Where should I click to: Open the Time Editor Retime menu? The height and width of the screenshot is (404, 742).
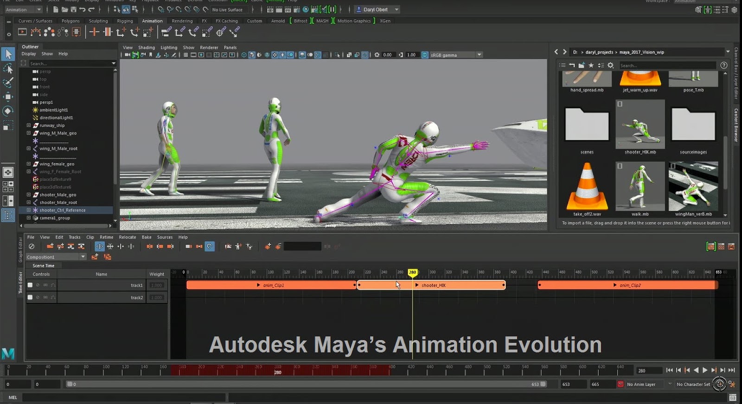click(106, 237)
